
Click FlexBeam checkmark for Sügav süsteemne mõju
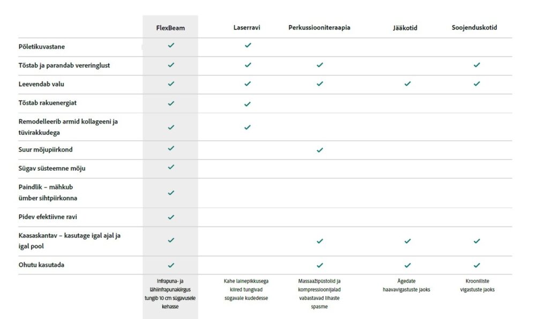pos(171,167)
